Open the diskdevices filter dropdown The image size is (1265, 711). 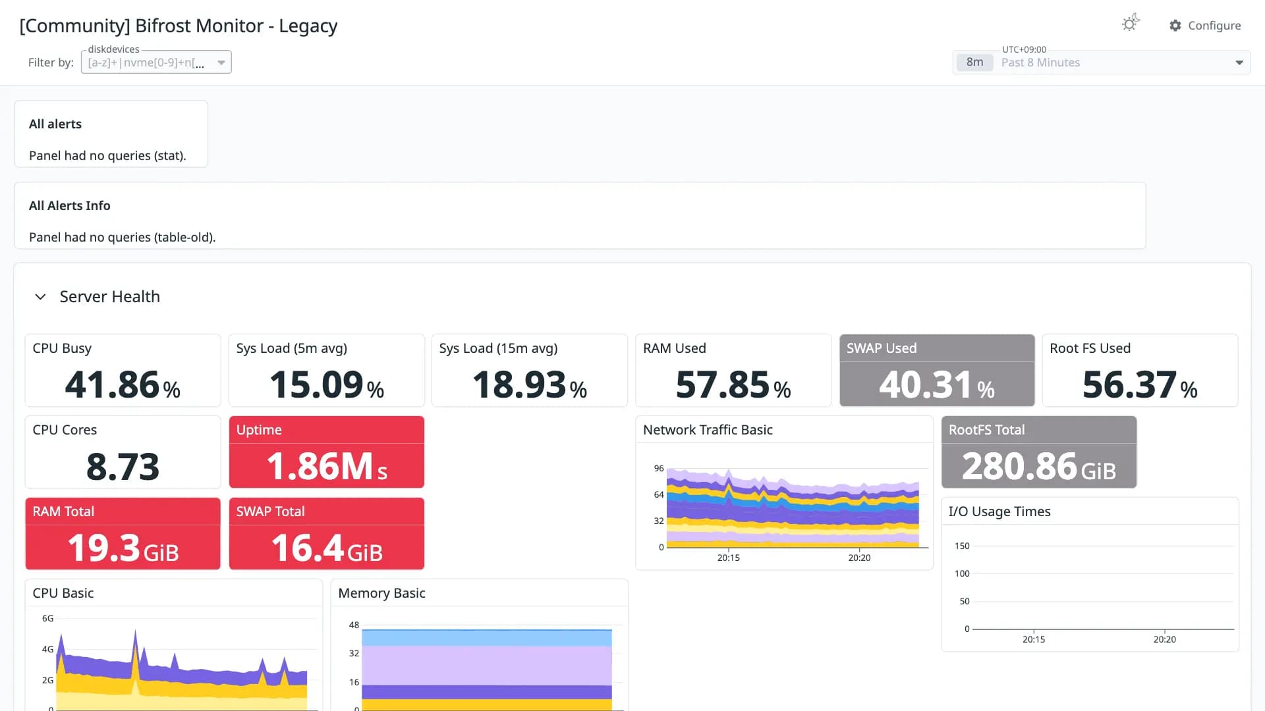click(156, 63)
